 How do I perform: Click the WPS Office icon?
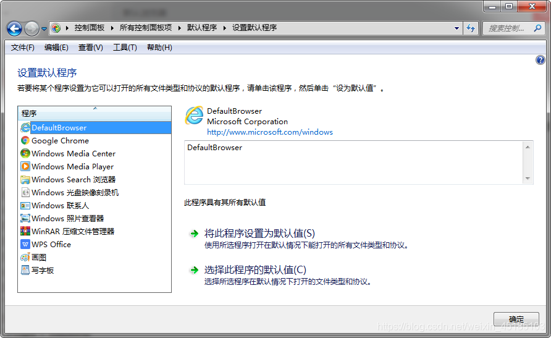25,244
